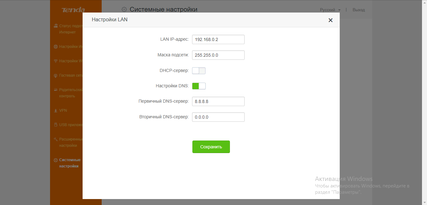Screen dimensions: 427x205
Task: Click the Гостевая сеть sidebar icon
Action: 56,75
